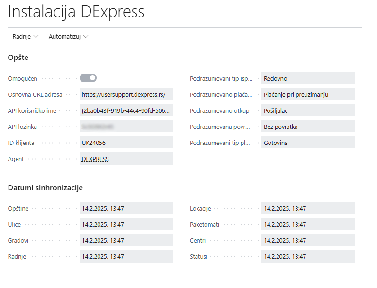Click the ID klijenta field
The image size is (377, 288).
[x=126, y=143]
